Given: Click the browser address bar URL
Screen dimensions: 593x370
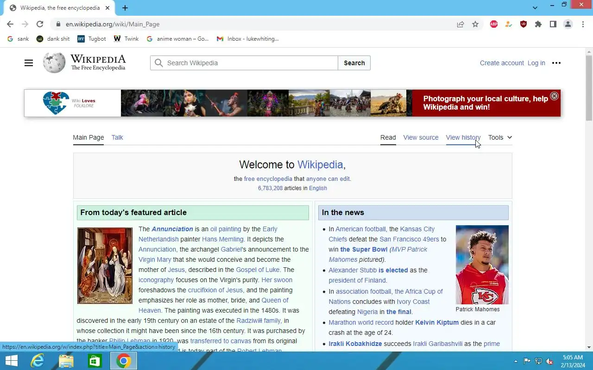Looking at the screenshot, I should coord(113,24).
